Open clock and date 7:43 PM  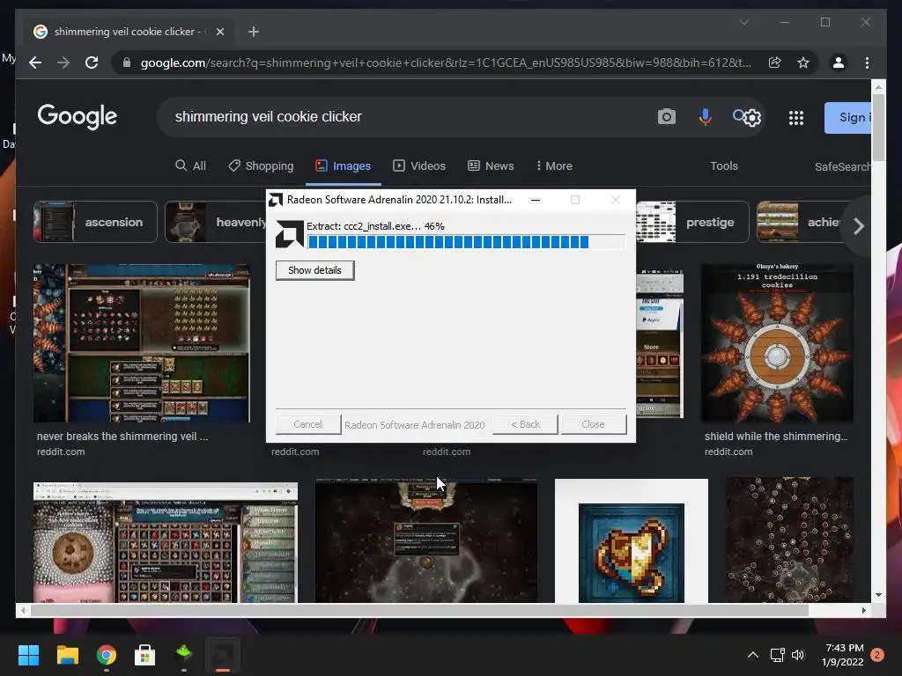click(x=843, y=655)
